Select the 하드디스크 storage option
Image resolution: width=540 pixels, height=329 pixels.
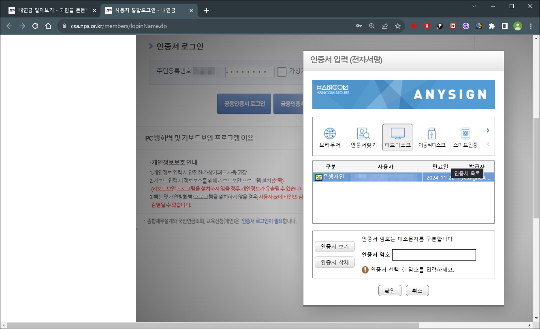pos(397,137)
